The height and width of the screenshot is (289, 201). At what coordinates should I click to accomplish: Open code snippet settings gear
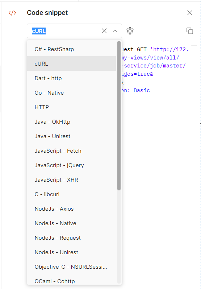coord(130,31)
